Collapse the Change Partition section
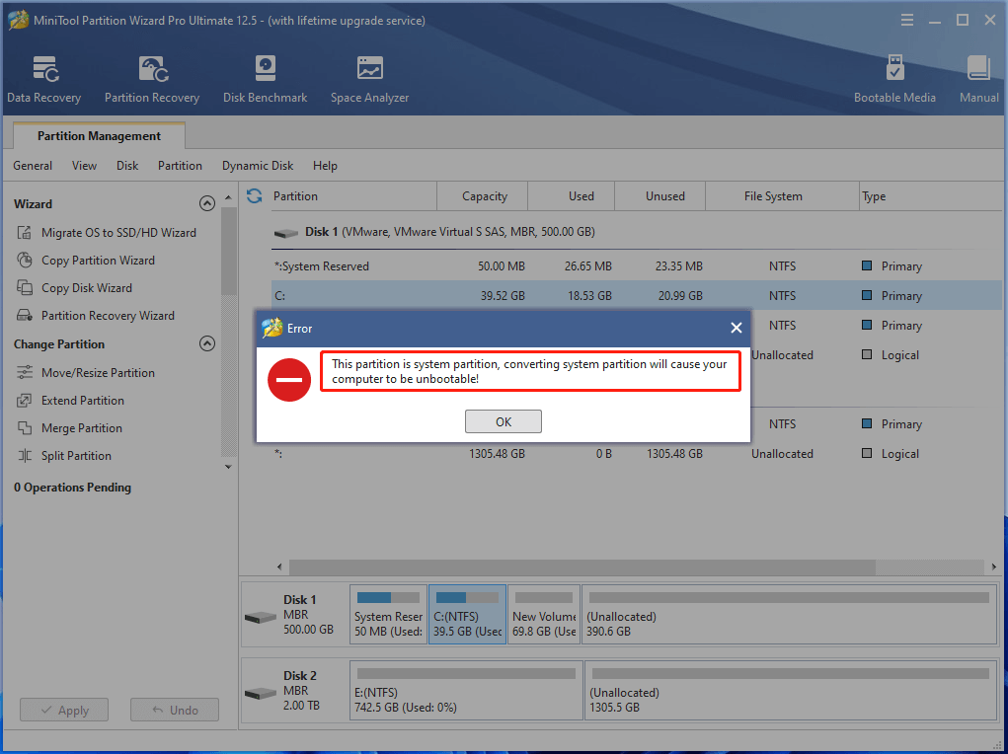The height and width of the screenshot is (754, 1008). (207, 343)
